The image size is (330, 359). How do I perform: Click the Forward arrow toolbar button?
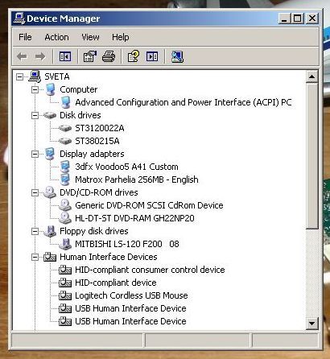pyautogui.click(x=40, y=56)
